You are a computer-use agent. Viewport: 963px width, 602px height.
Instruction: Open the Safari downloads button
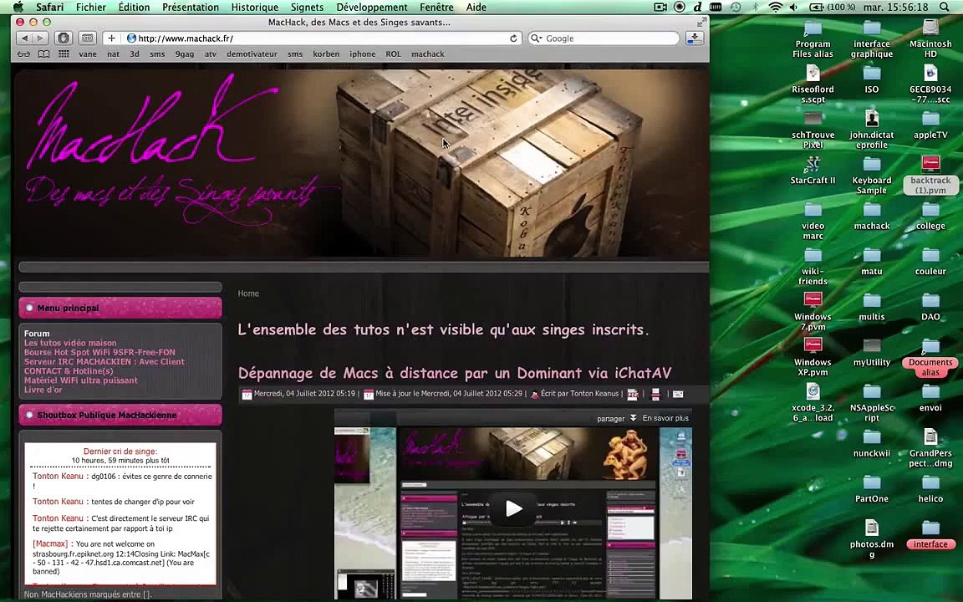[x=695, y=38]
